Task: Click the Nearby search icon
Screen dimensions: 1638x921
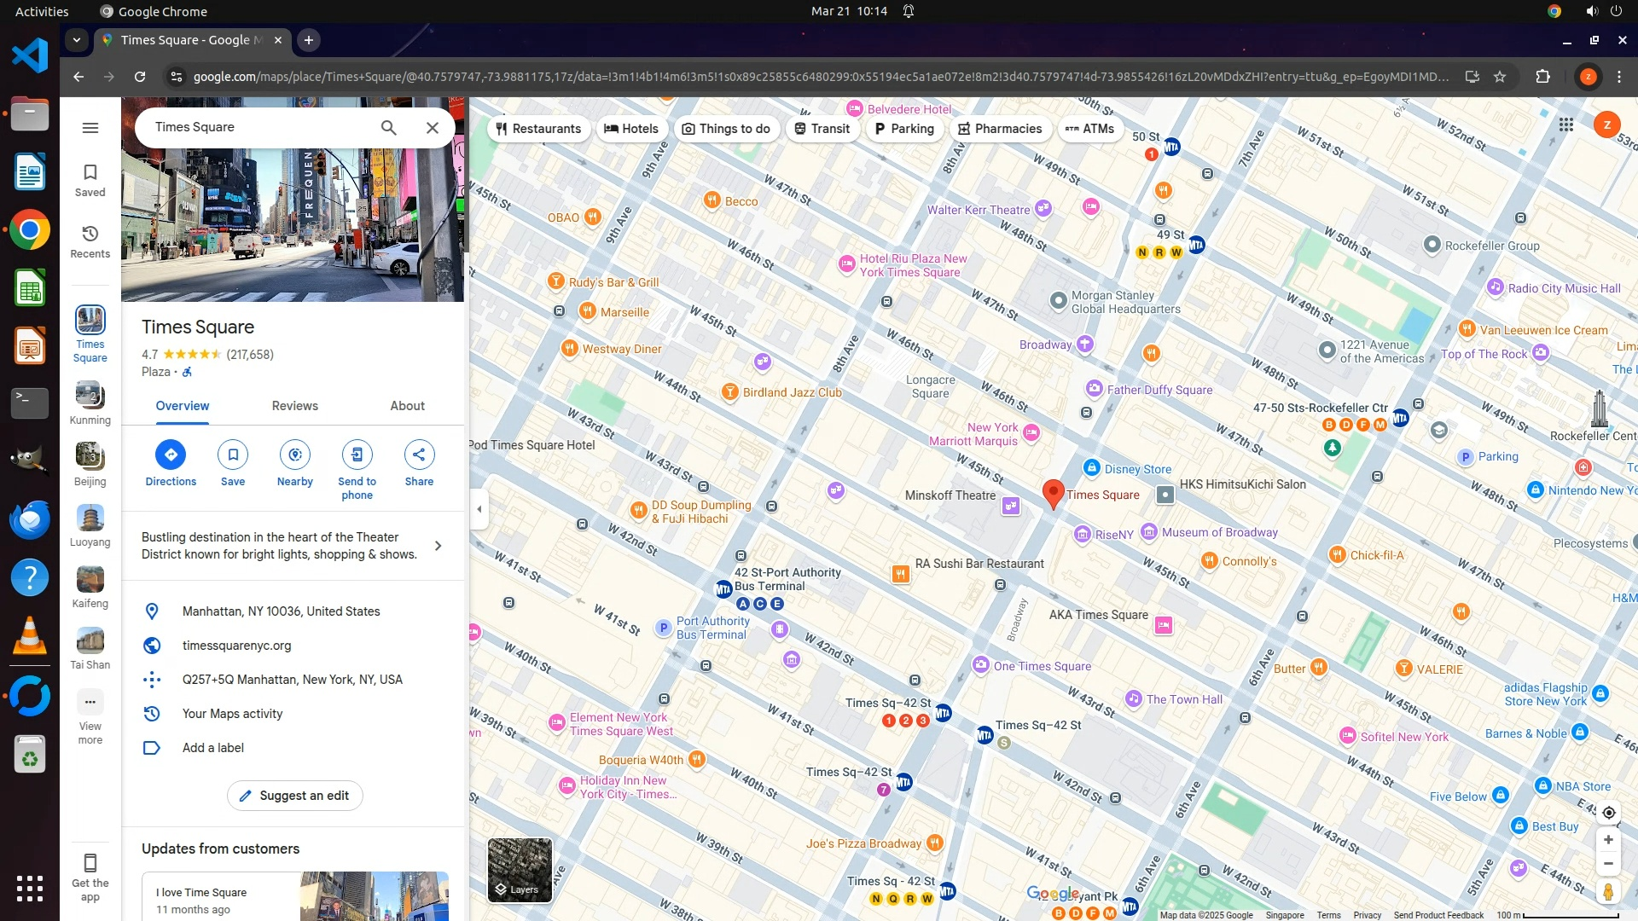Action: pos(295,455)
